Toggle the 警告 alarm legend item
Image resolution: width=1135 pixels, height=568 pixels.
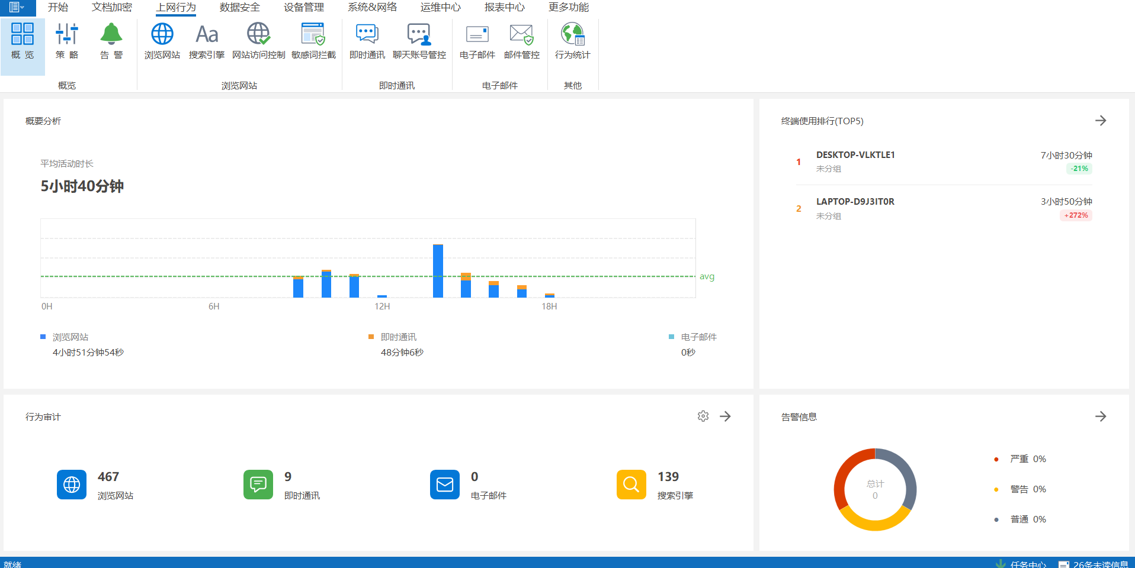click(x=1020, y=489)
